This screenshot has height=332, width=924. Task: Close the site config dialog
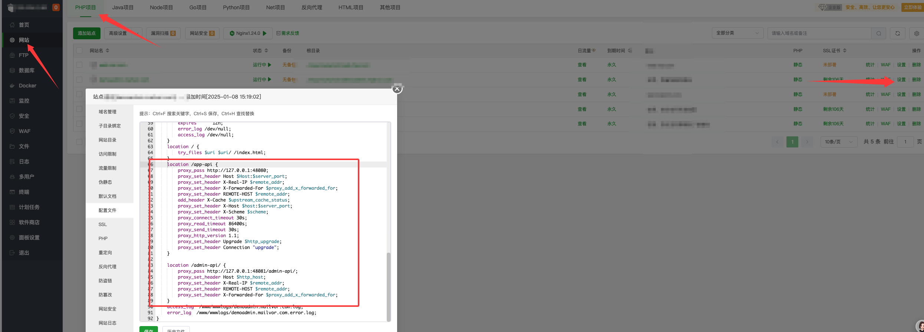(x=397, y=89)
